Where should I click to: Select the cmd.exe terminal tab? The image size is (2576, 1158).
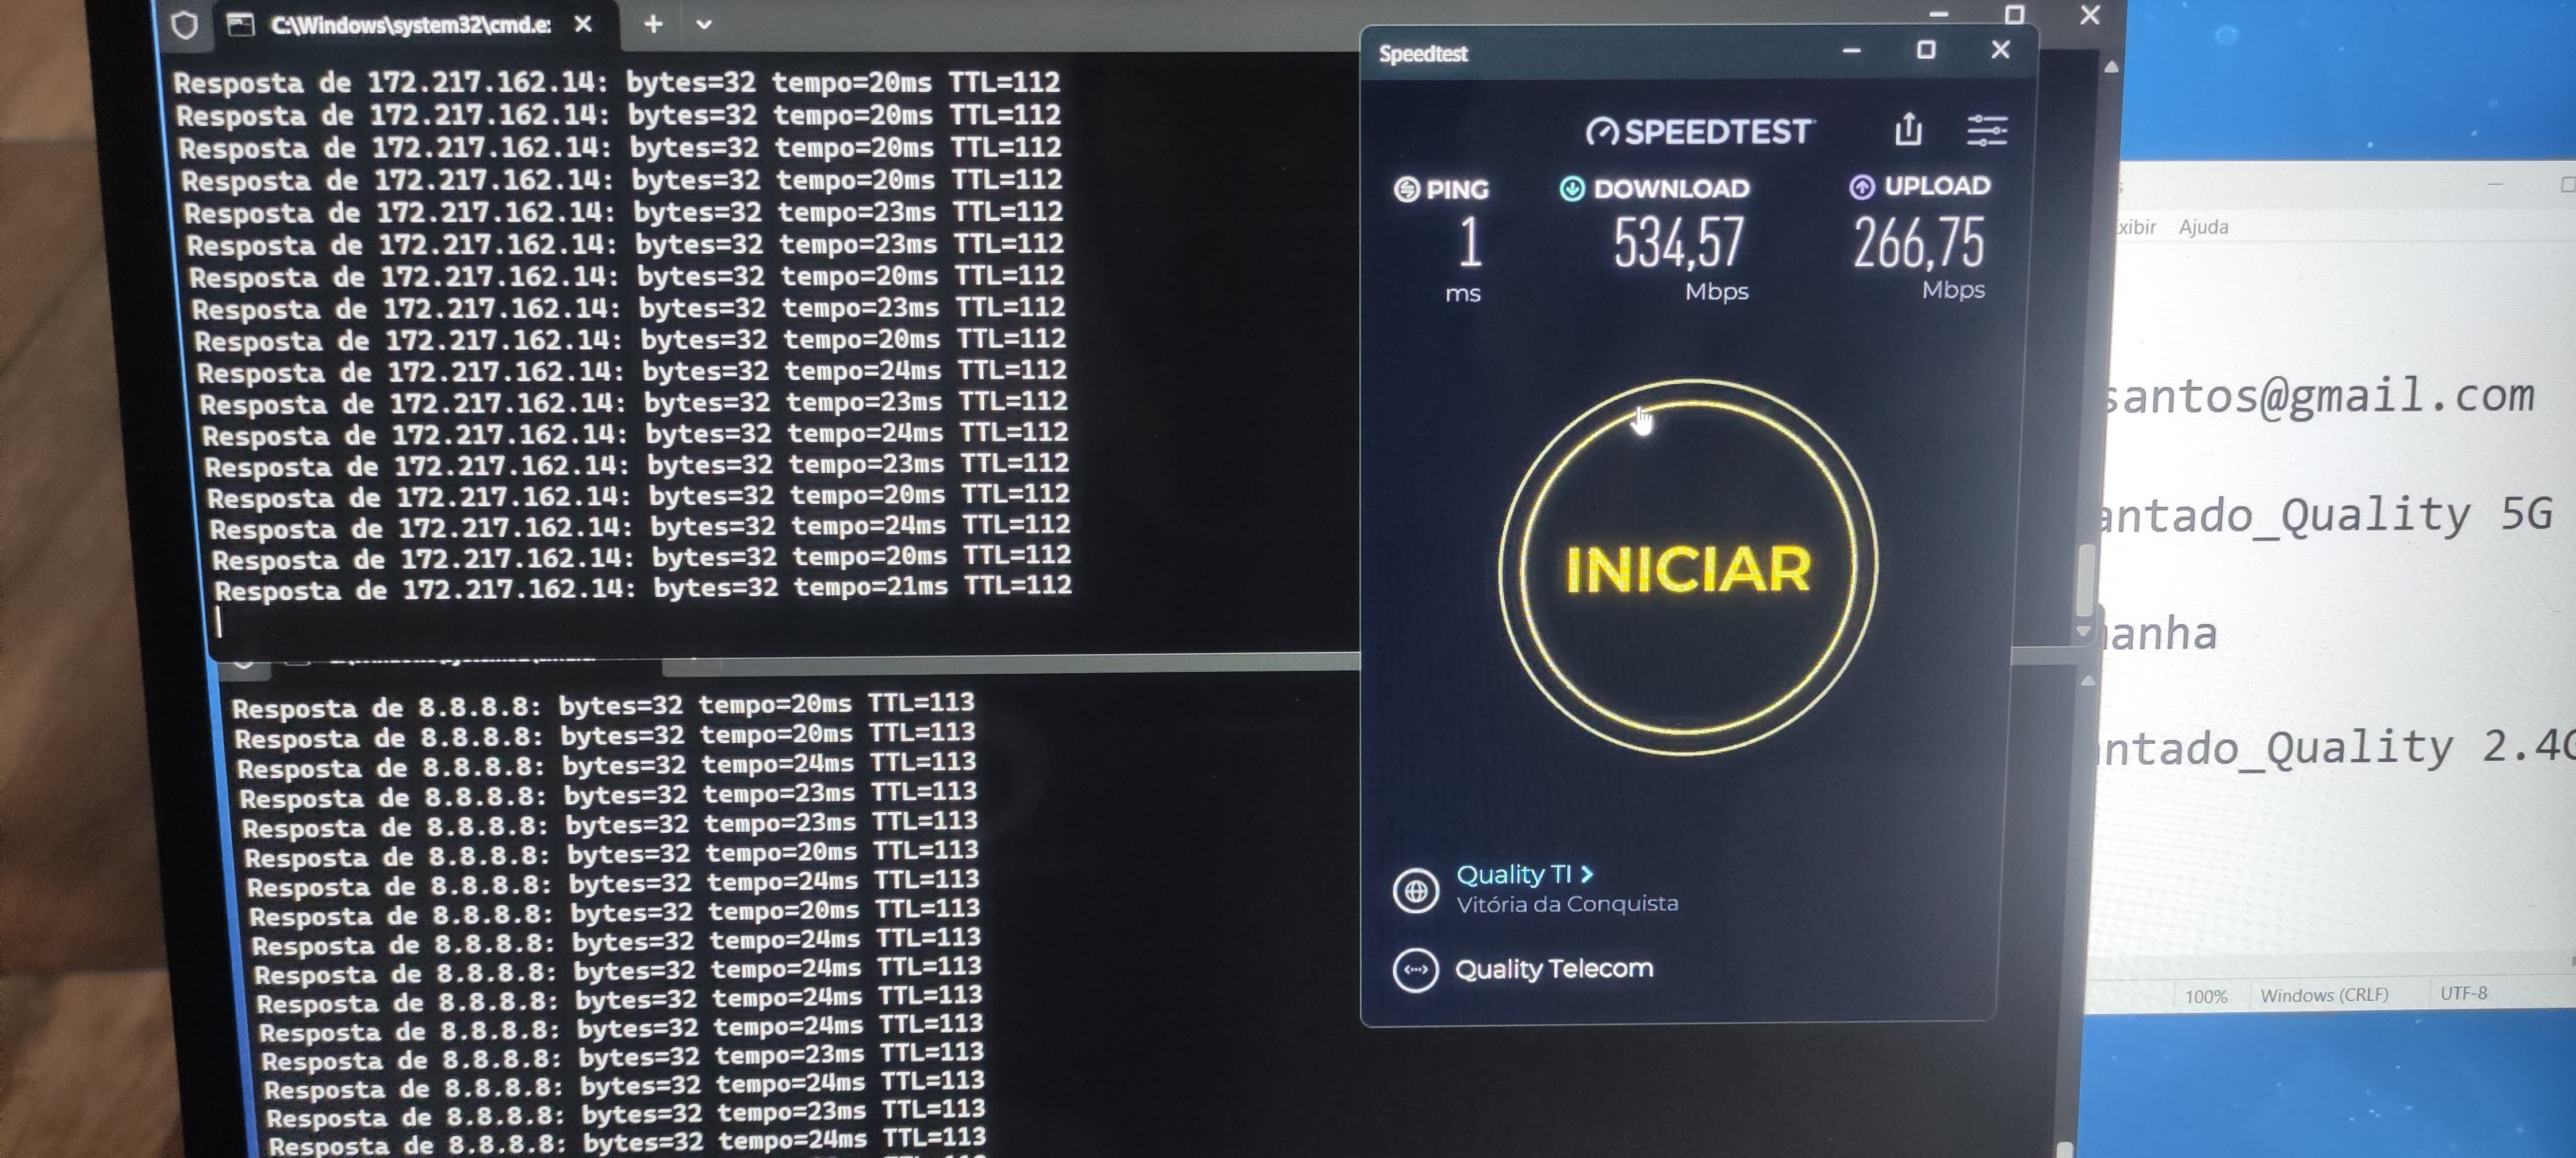410,25
